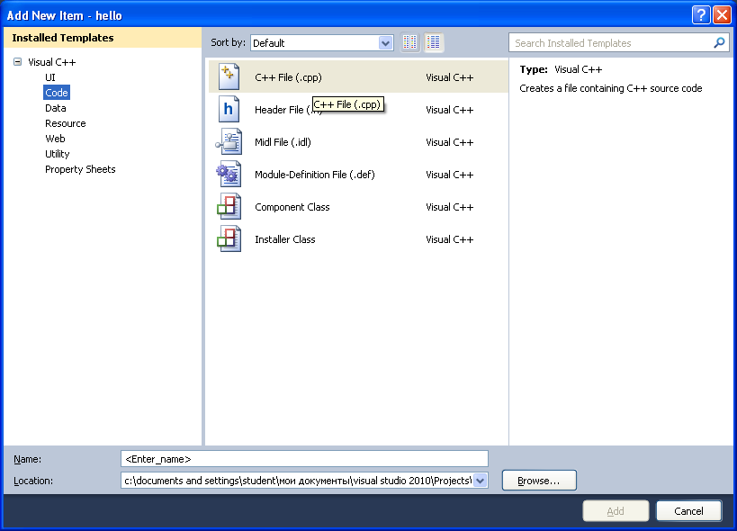Select the Module-Definition File icon

[x=229, y=175]
